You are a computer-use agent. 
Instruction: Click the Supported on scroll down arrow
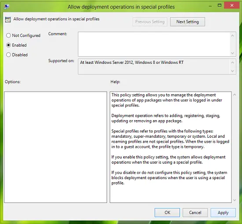232,71
